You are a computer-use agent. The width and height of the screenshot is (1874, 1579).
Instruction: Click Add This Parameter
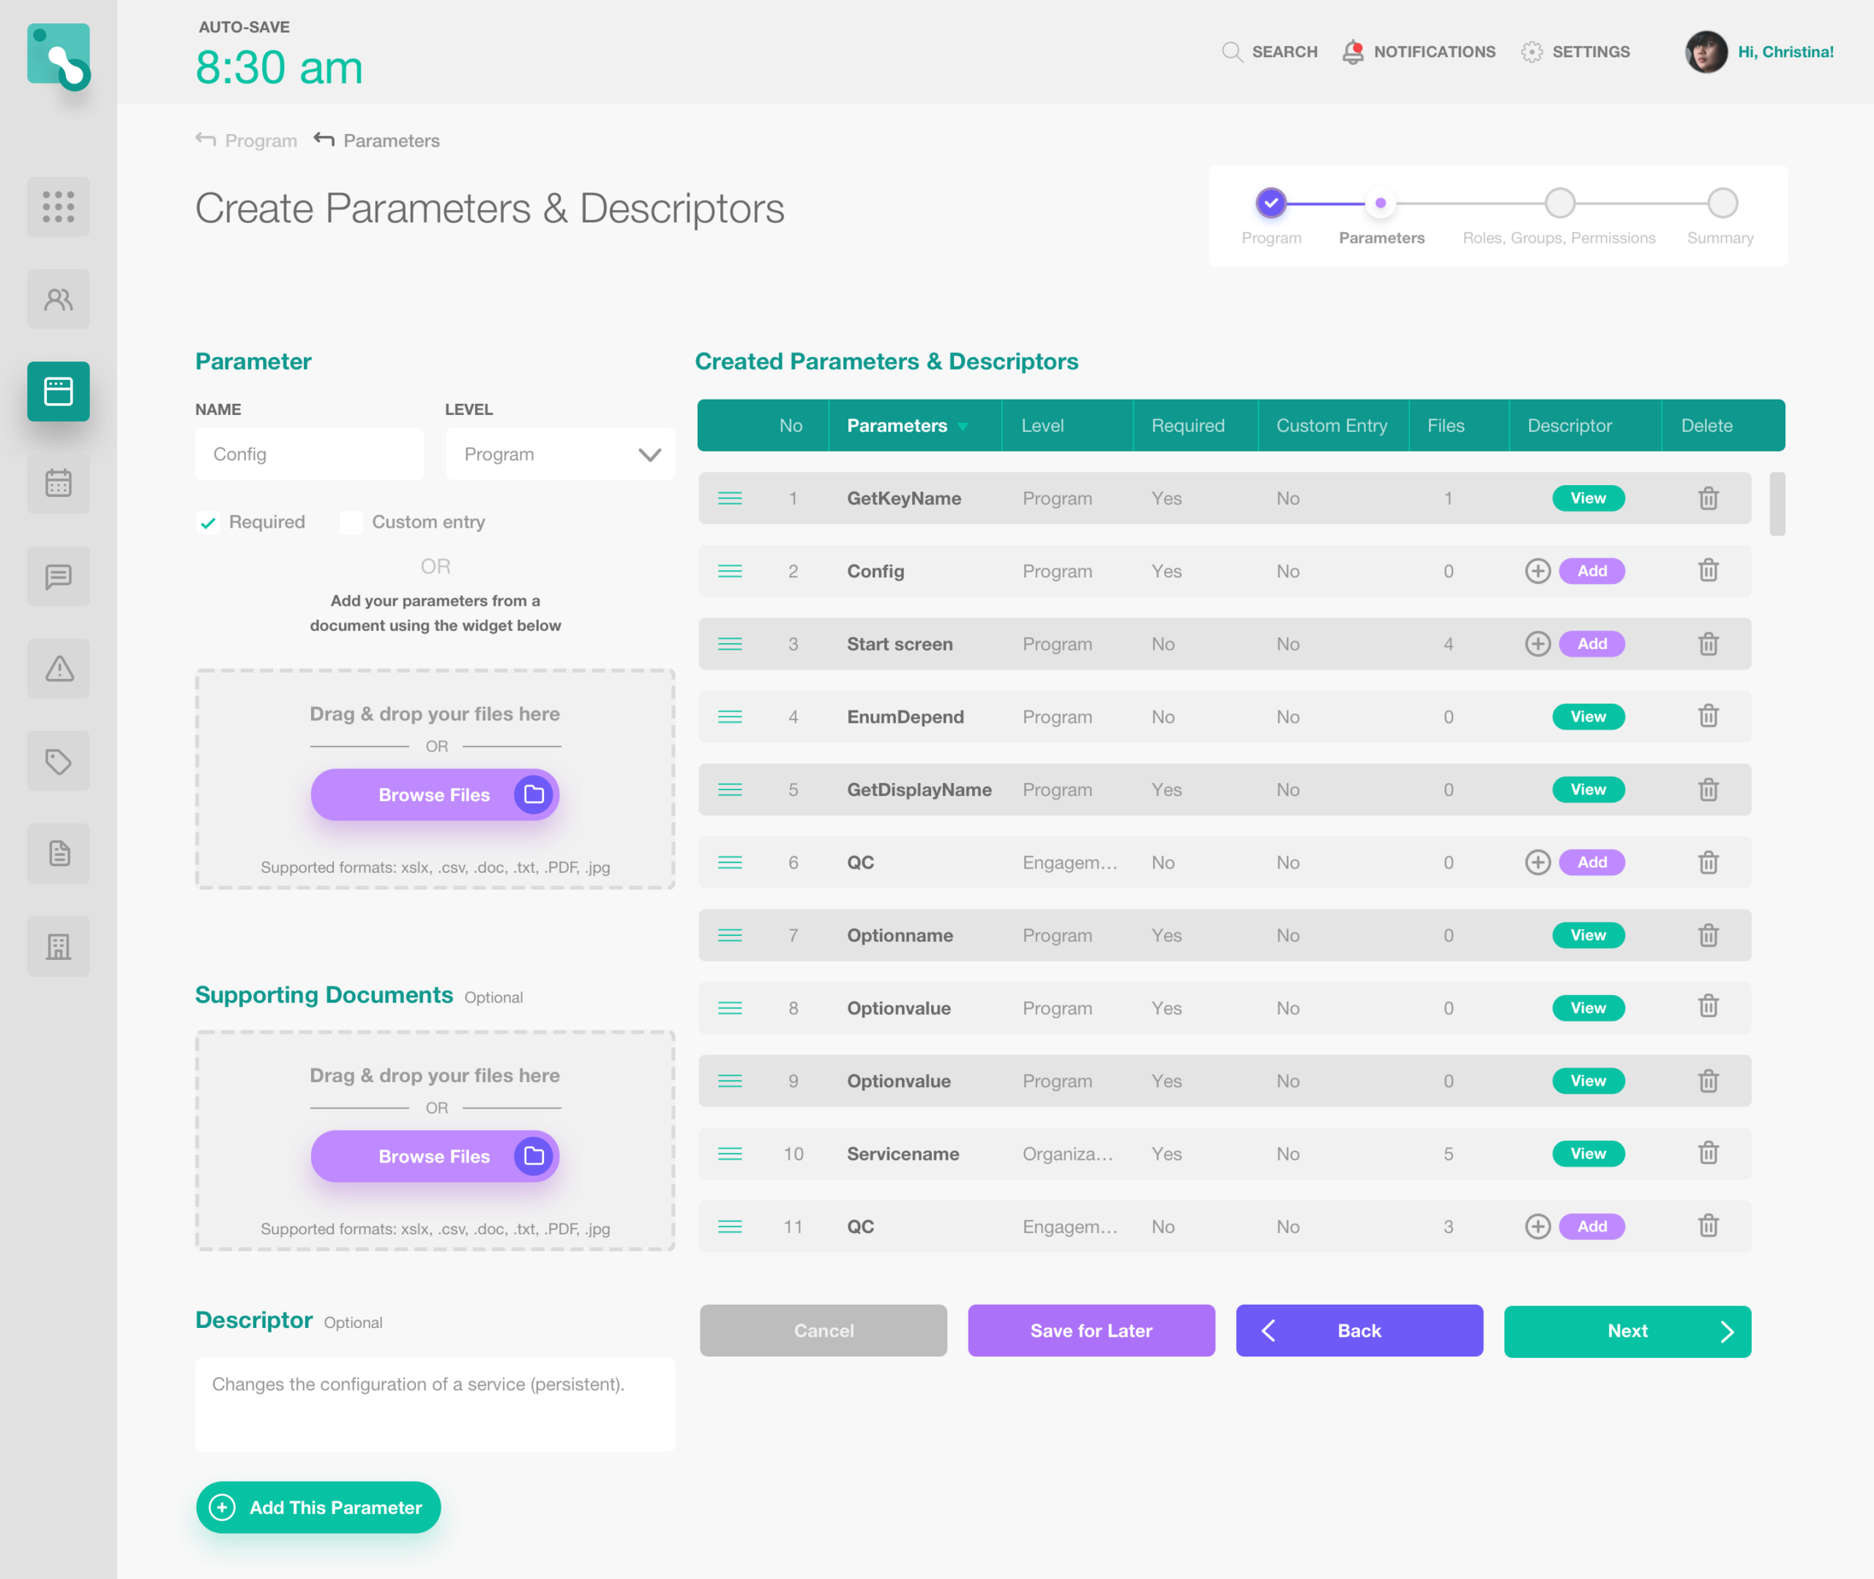click(x=318, y=1507)
